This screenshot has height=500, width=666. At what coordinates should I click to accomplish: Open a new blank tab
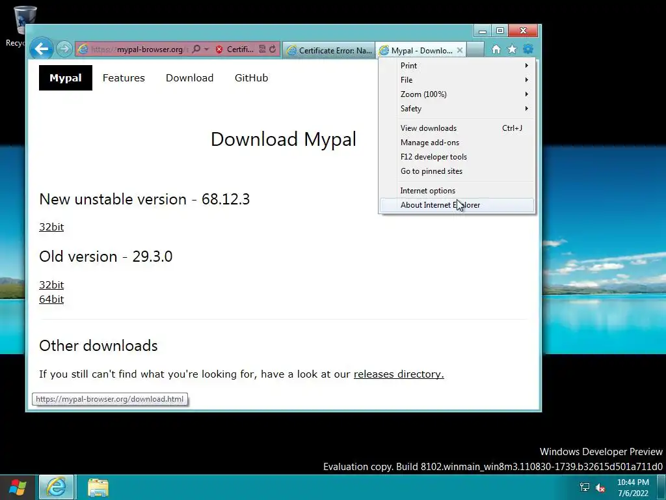coord(475,49)
